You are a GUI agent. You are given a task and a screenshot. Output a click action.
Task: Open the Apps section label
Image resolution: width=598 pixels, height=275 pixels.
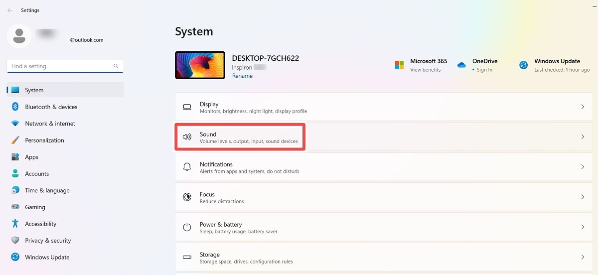31,157
